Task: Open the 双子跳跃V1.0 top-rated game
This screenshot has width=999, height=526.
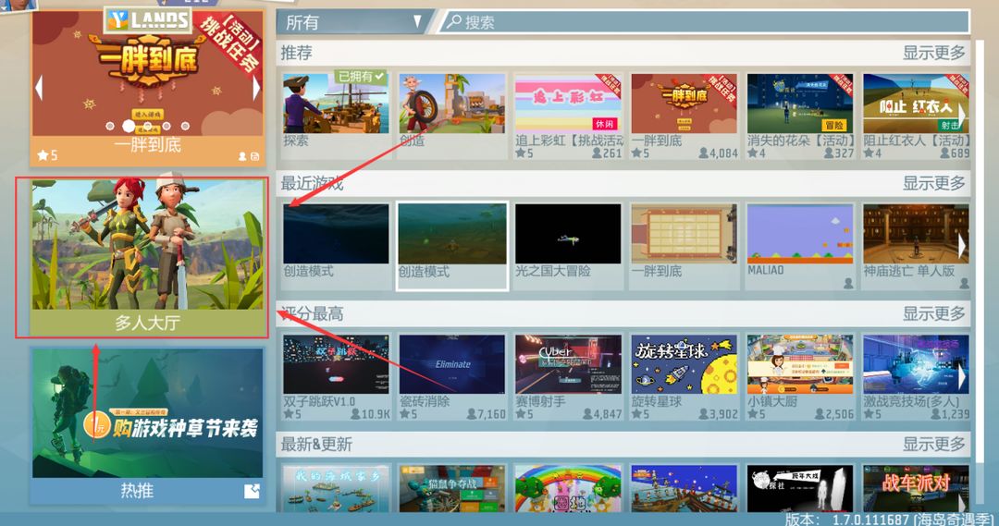Action: [x=336, y=376]
